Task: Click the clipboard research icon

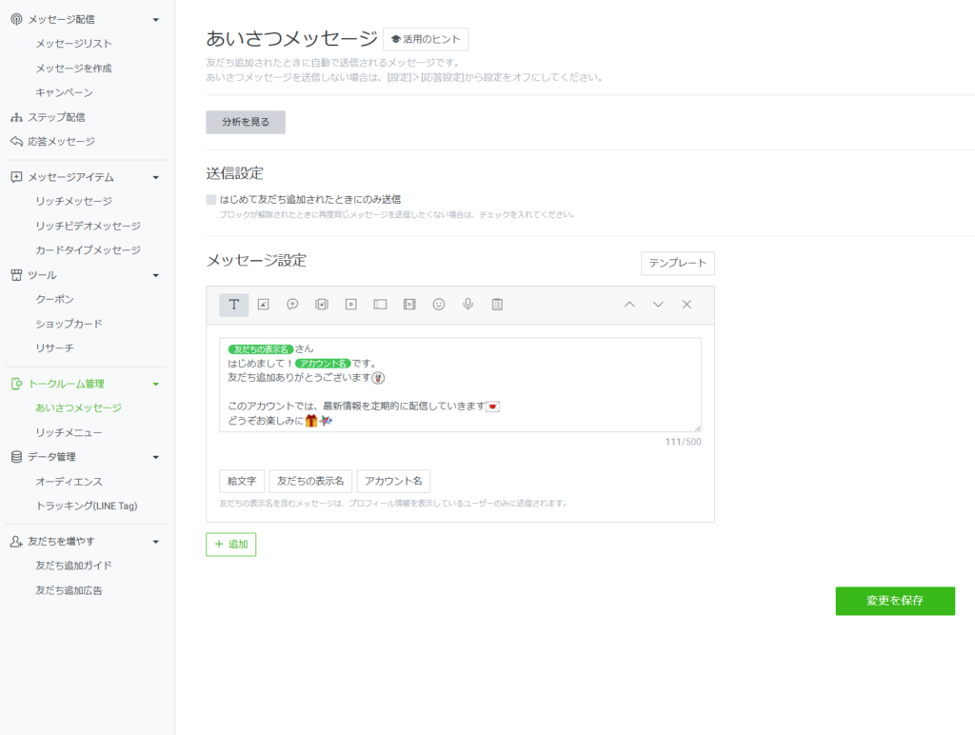Action: (x=497, y=305)
